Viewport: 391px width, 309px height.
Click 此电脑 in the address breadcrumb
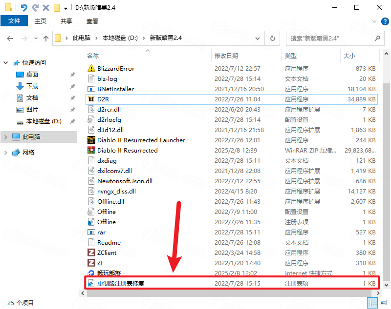[82, 38]
